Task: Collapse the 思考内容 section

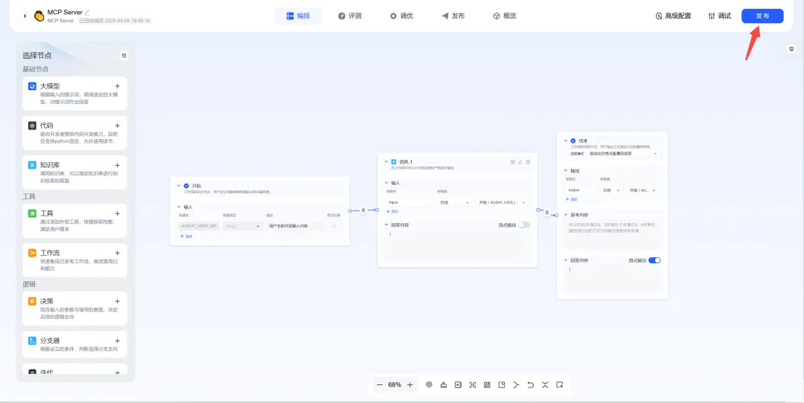Action: [x=566, y=215]
